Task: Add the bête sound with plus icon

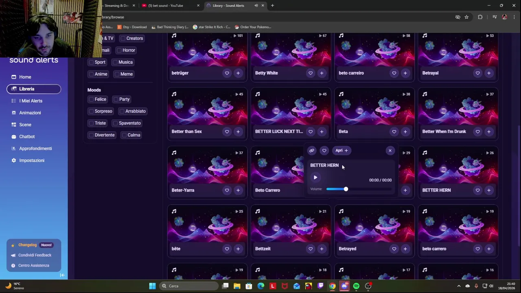Action: 238,249
